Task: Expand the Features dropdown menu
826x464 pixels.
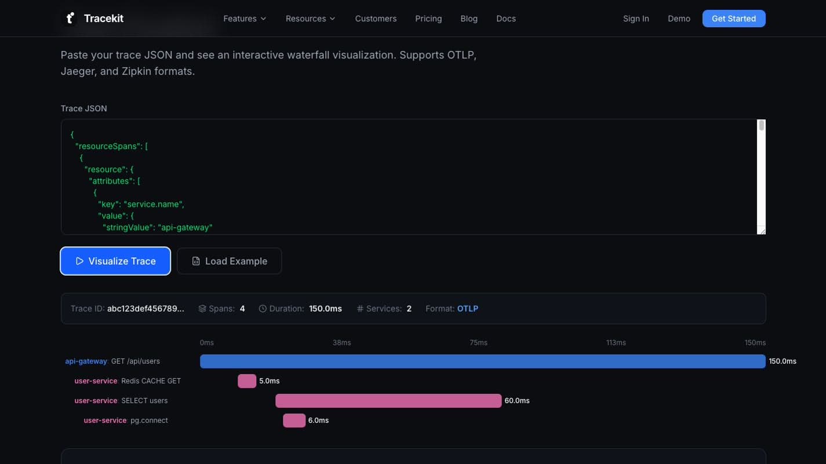Action: click(x=245, y=19)
